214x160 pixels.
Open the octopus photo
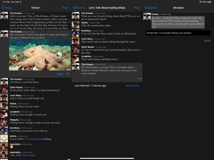click(x=40, y=55)
